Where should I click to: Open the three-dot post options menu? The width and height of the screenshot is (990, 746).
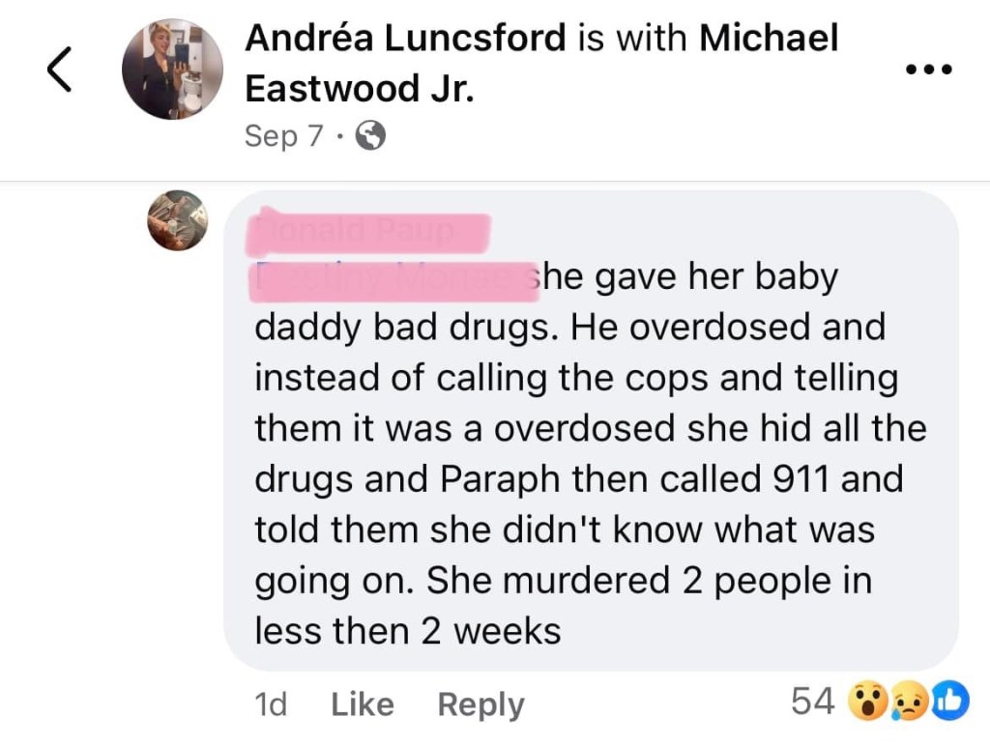coord(929,70)
